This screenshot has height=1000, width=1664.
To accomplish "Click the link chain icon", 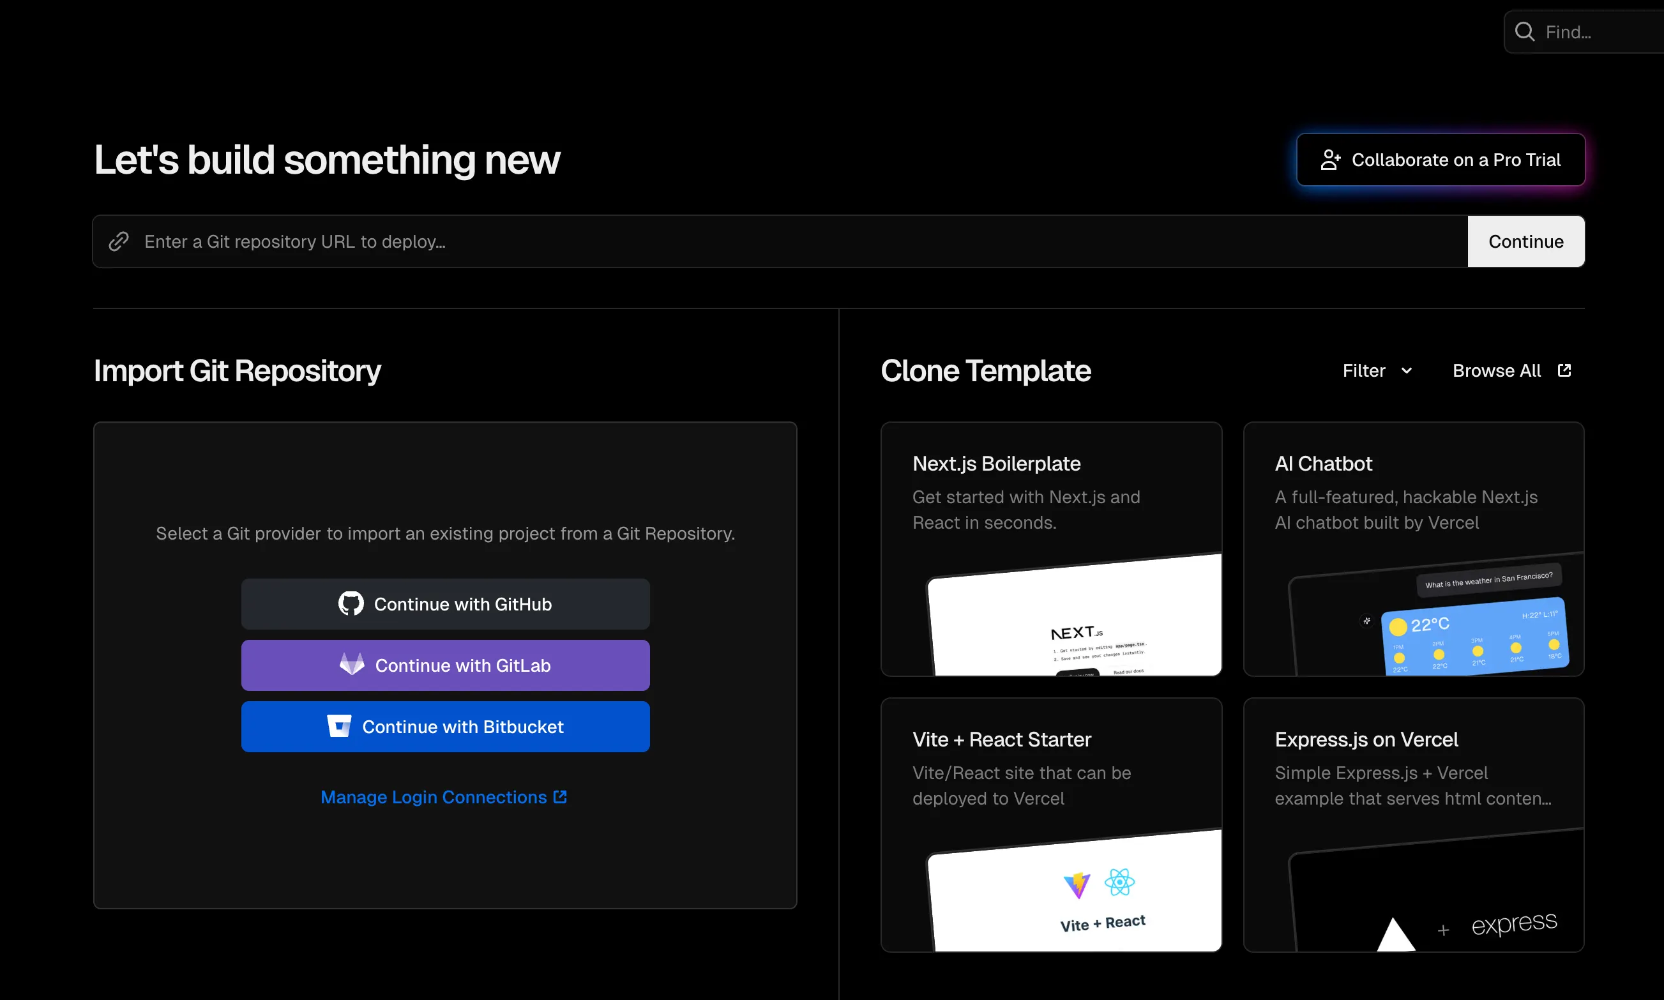I will click(119, 241).
